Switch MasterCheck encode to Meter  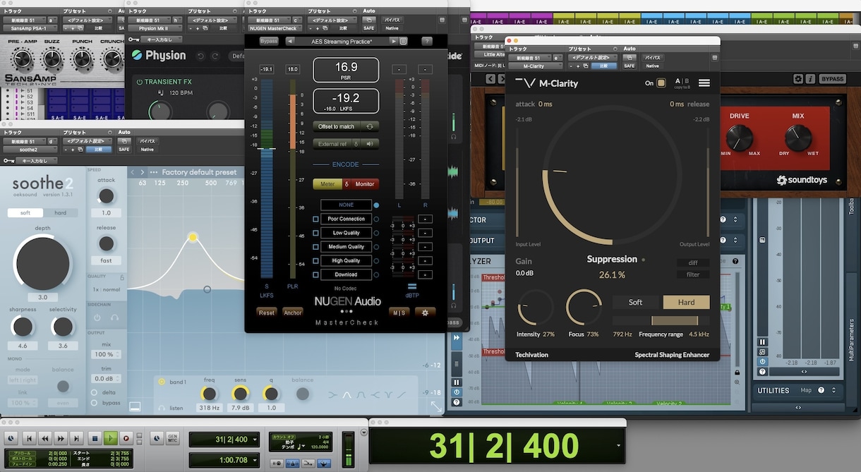click(327, 184)
